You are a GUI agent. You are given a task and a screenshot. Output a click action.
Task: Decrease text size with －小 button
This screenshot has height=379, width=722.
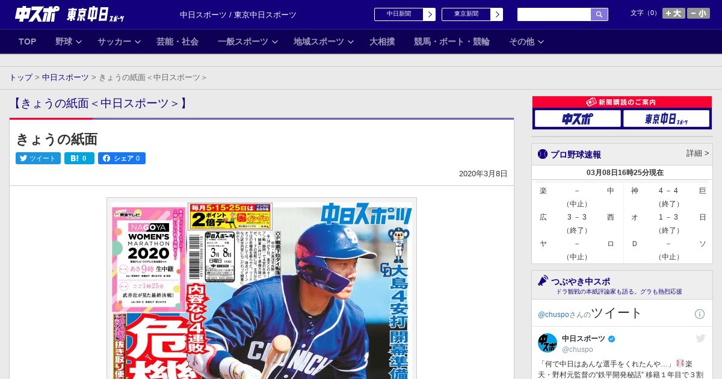pyautogui.click(x=699, y=13)
